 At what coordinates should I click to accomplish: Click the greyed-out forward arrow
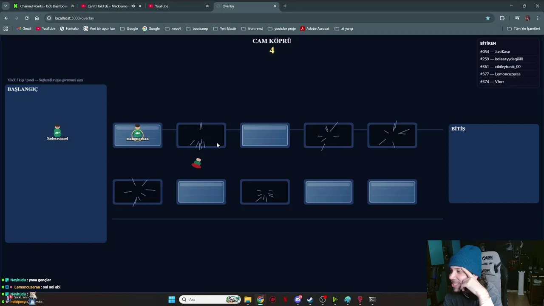coord(16,18)
